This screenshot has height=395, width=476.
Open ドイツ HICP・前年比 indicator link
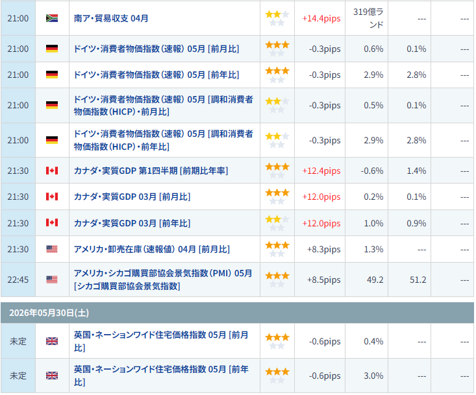tap(164, 140)
